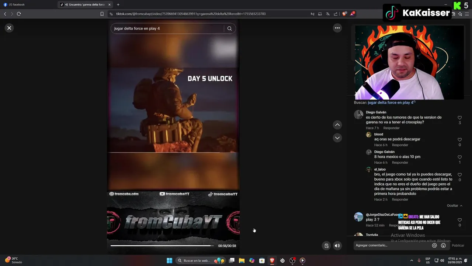Image resolution: width=472 pixels, height=266 pixels.
Task: Click the browser address bar URL
Action: click(x=191, y=14)
